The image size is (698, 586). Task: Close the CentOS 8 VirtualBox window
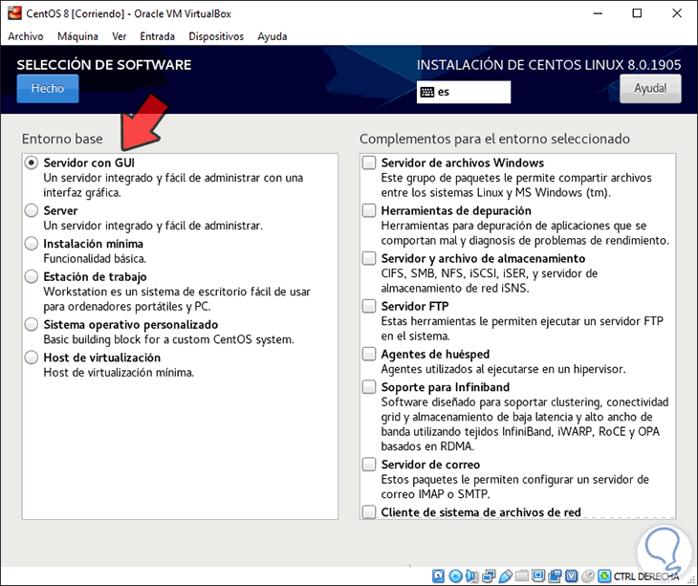point(677,13)
